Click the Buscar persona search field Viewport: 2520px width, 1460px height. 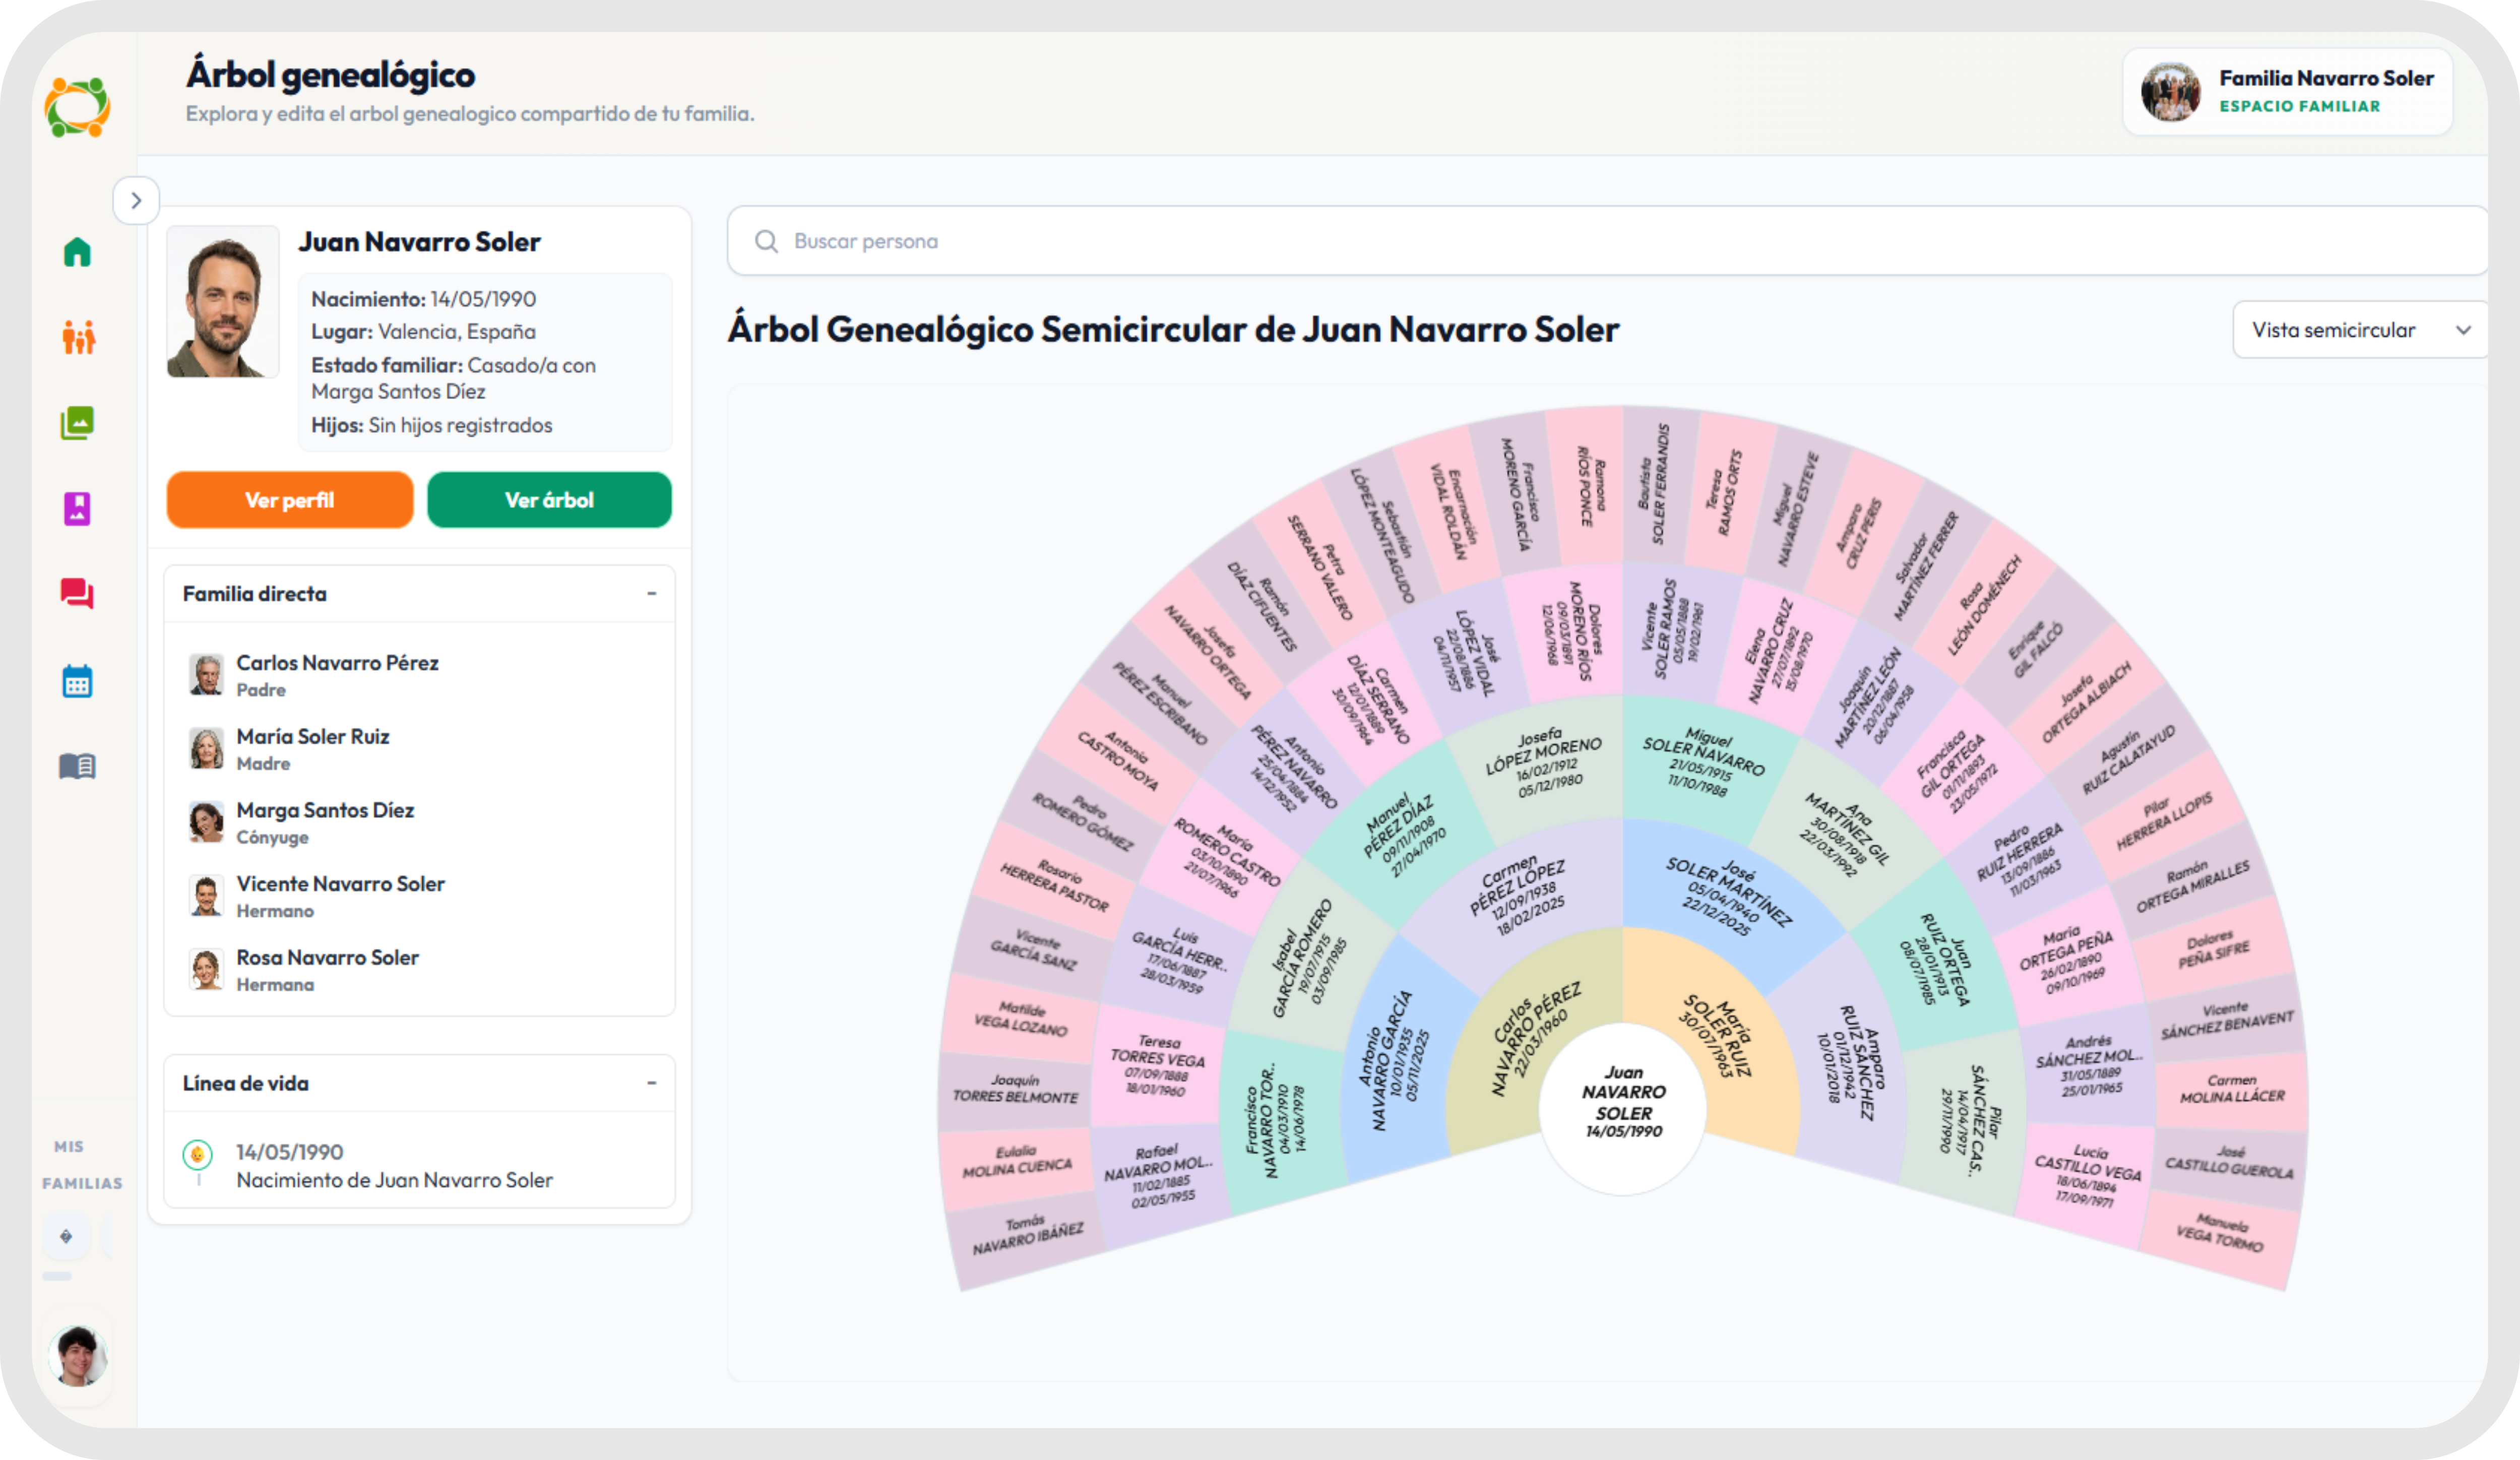point(1600,241)
